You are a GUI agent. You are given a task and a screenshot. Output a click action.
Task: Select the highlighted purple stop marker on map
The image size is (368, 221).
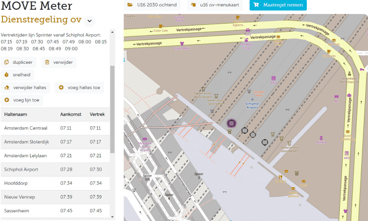tap(232, 124)
